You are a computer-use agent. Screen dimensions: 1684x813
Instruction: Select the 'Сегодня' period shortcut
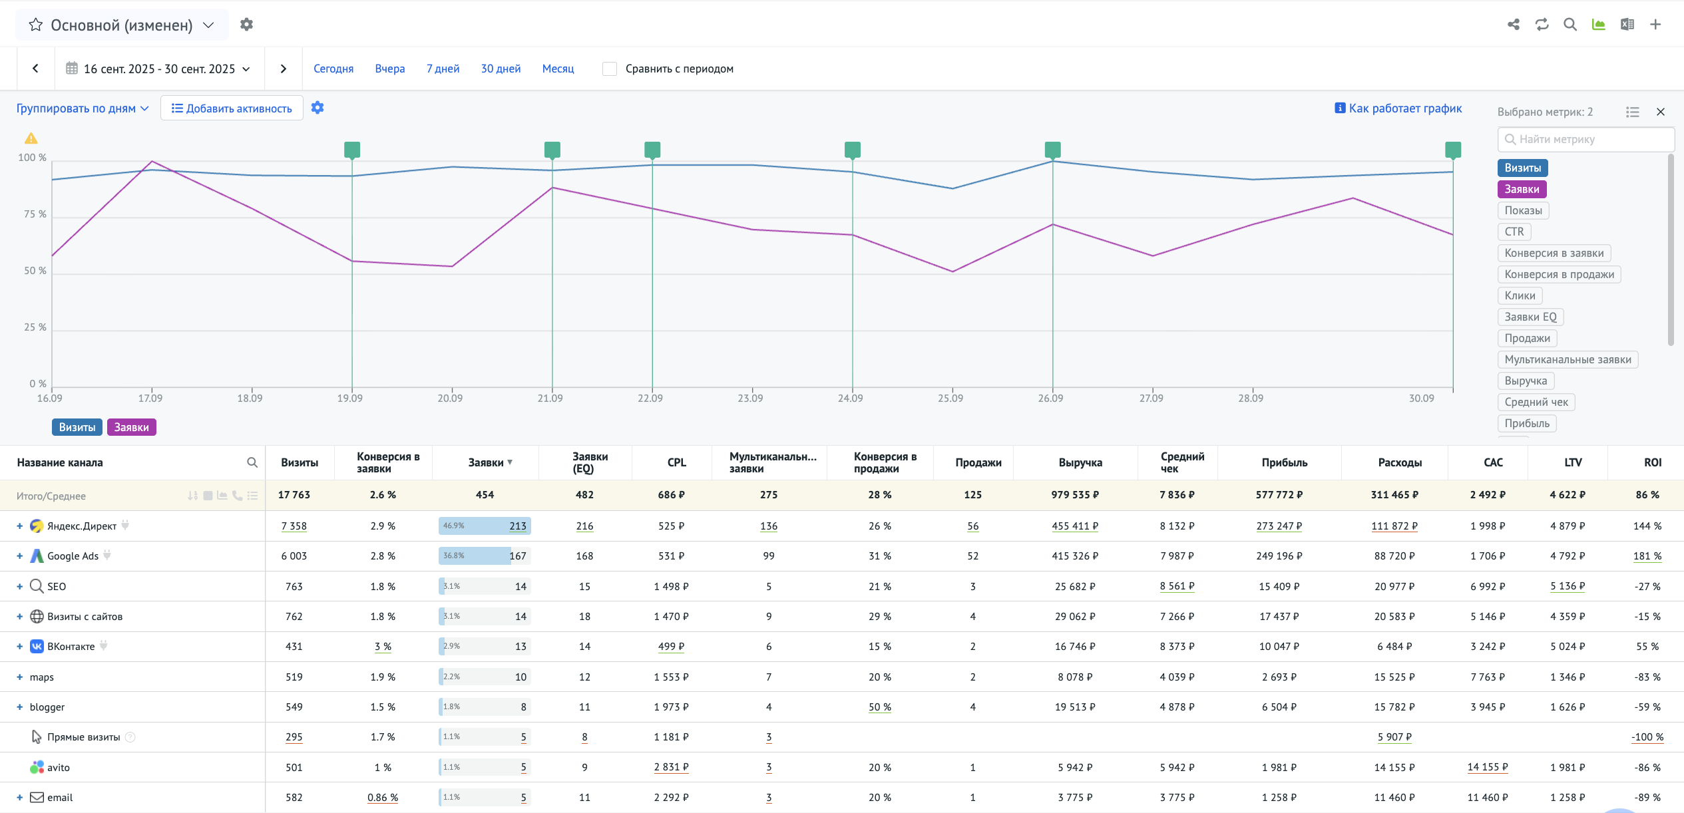[x=333, y=69]
